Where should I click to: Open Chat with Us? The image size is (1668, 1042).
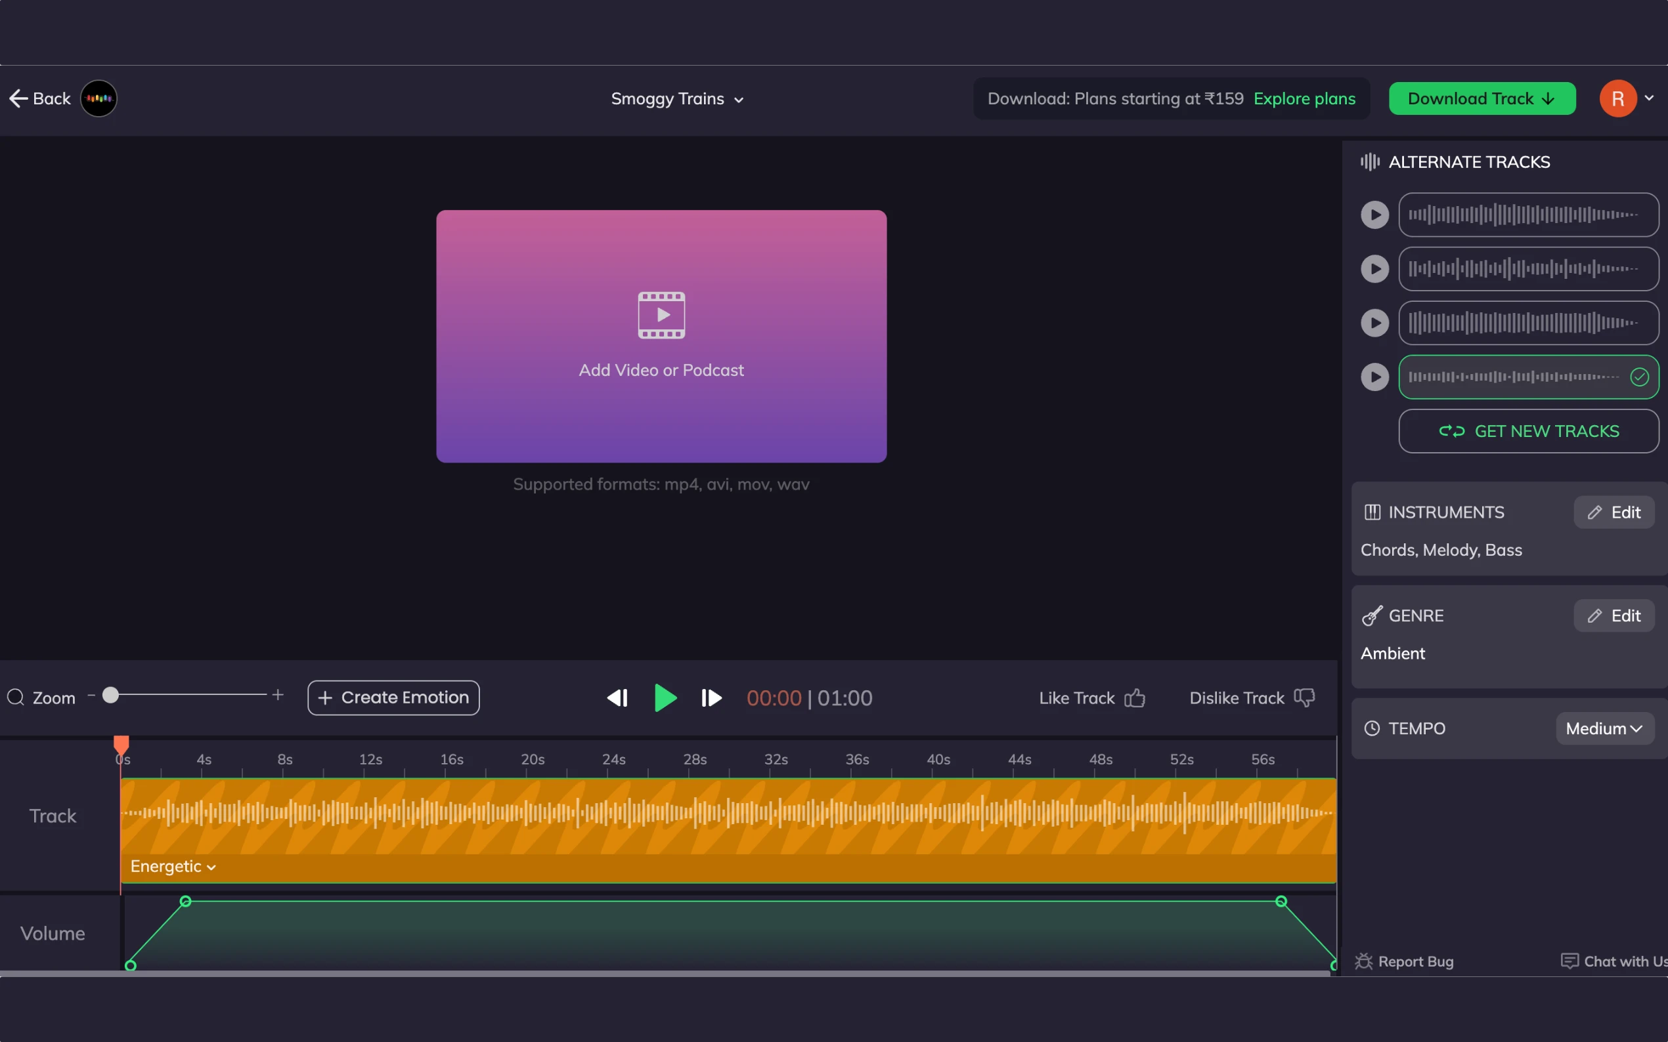(x=1570, y=961)
